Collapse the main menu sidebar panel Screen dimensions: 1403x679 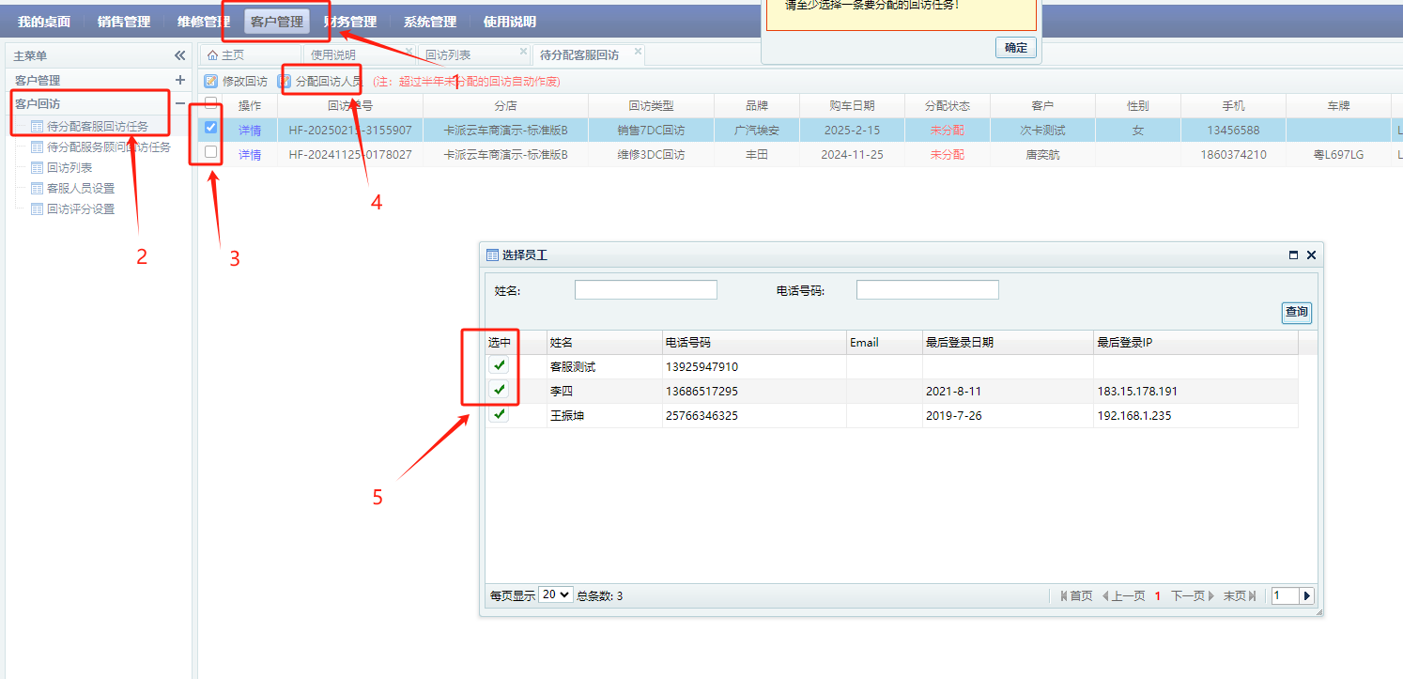(179, 55)
